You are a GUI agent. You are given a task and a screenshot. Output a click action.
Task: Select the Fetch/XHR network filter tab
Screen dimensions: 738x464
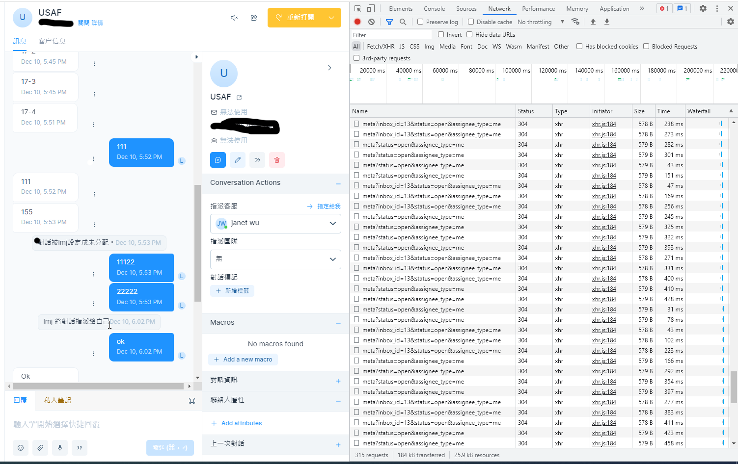click(380, 46)
